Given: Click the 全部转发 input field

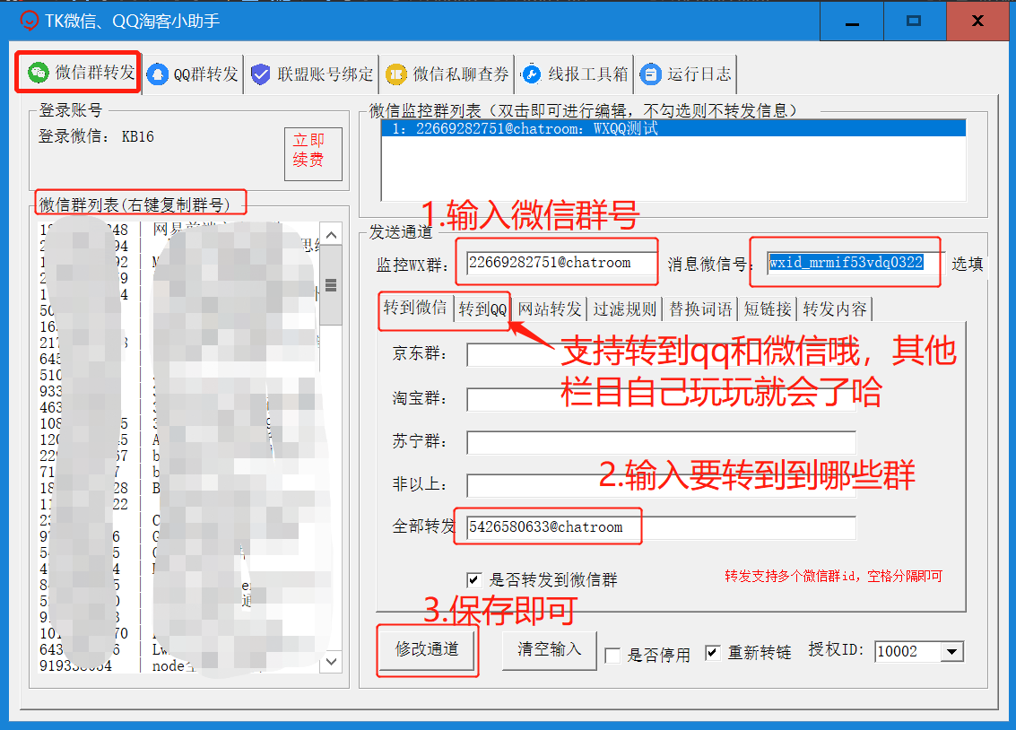Looking at the screenshot, I should pyautogui.click(x=661, y=527).
